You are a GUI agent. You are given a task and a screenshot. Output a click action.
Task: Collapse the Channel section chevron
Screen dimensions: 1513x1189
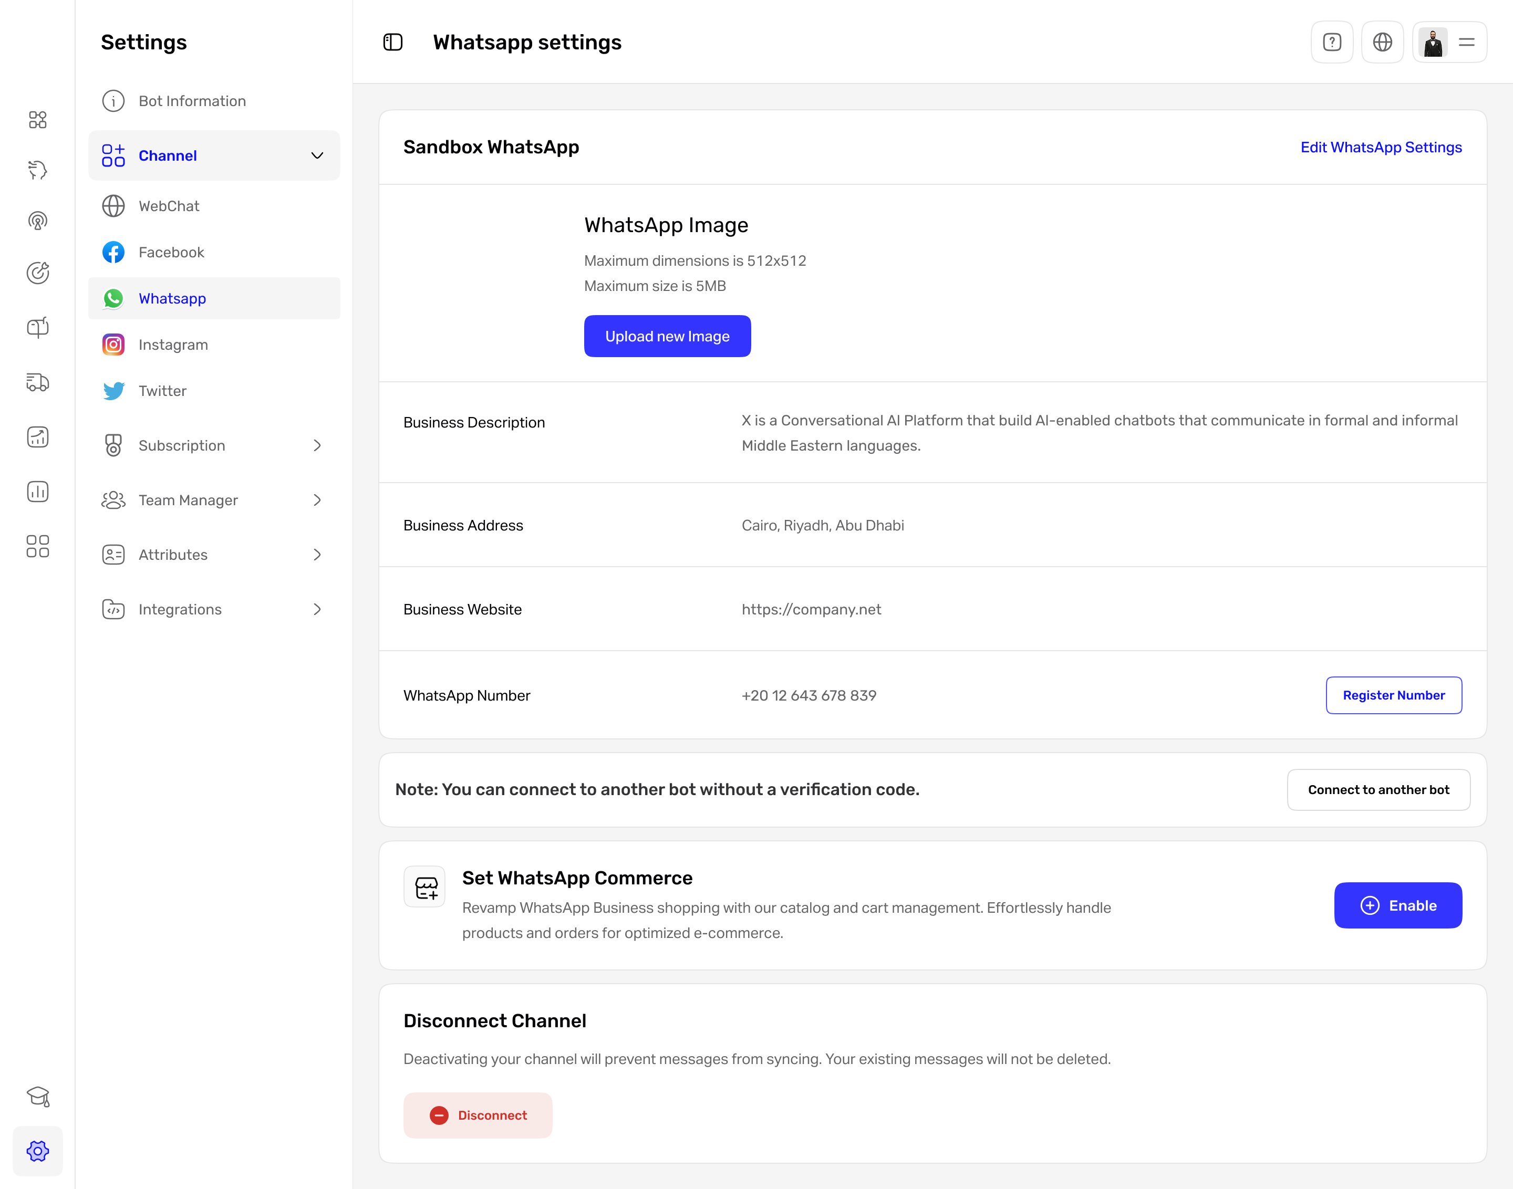pos(317,155)
